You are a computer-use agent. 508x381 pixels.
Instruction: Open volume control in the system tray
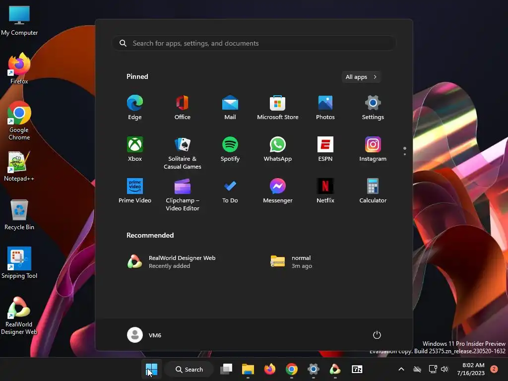tap(444, 369)
